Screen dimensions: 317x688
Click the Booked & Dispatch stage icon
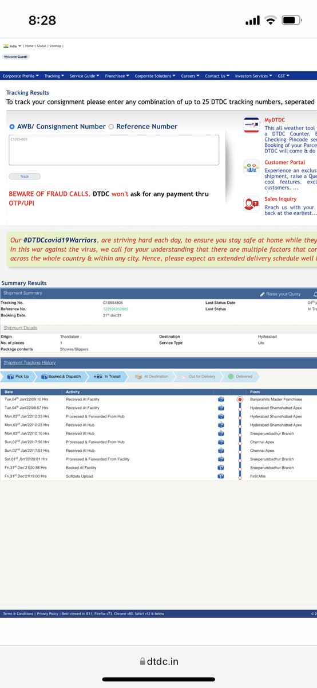point(43,377)
